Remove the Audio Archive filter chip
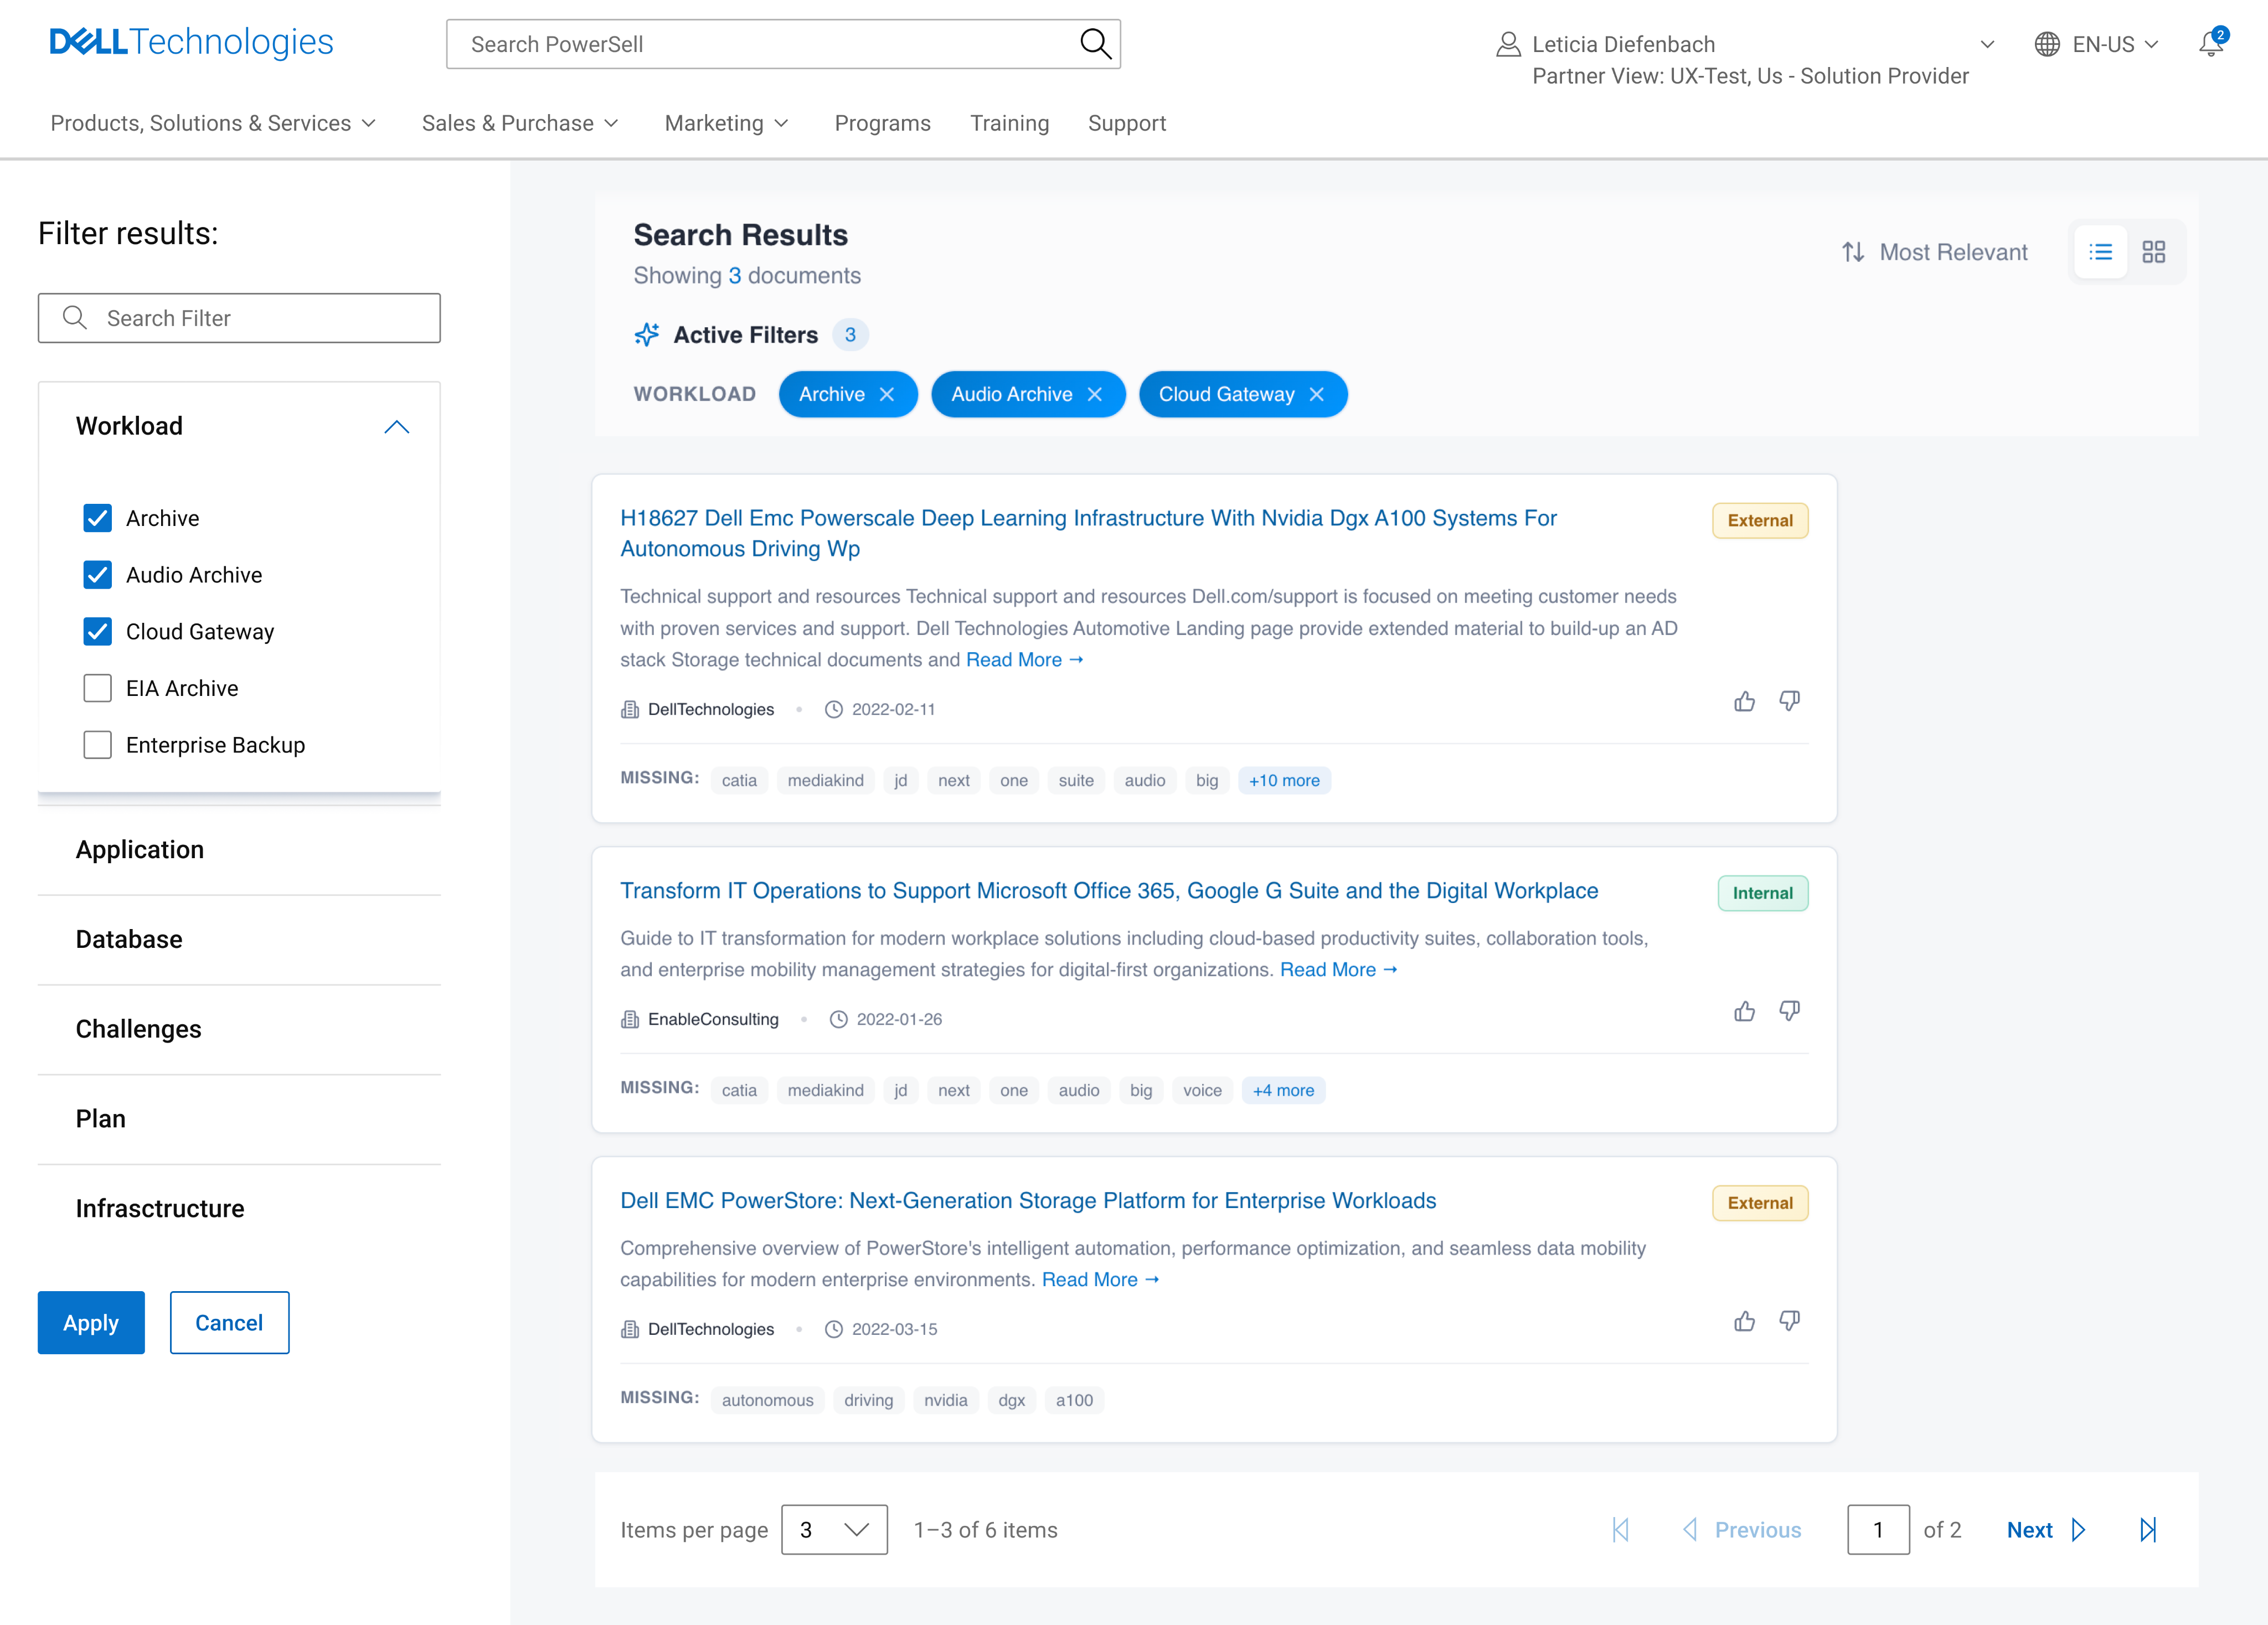 (x=1095, y=394)
